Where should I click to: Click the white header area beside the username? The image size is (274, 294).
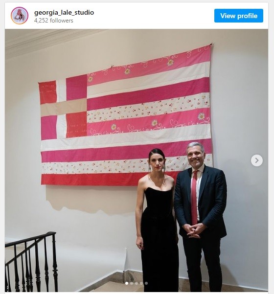tap(154, 16)
